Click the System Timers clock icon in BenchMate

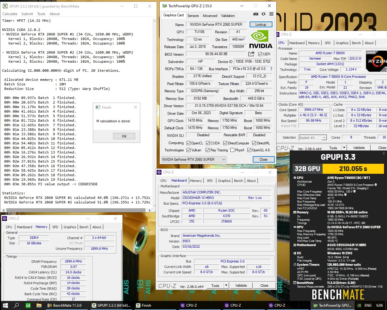295,265
